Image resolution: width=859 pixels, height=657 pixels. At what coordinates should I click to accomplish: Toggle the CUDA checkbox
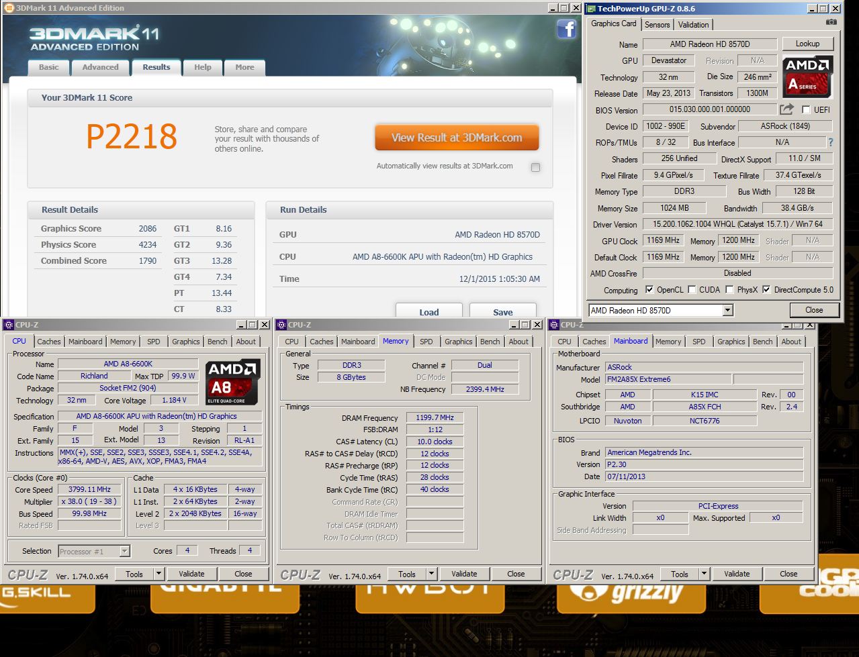click(x=692, y=290)
